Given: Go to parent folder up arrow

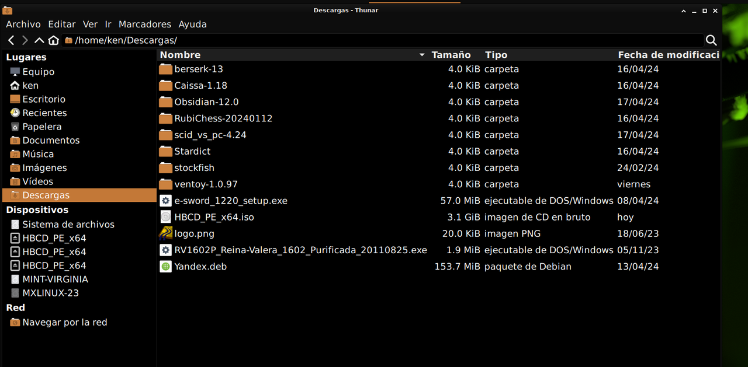Looking at the screenshot, I should coord(39,40).
